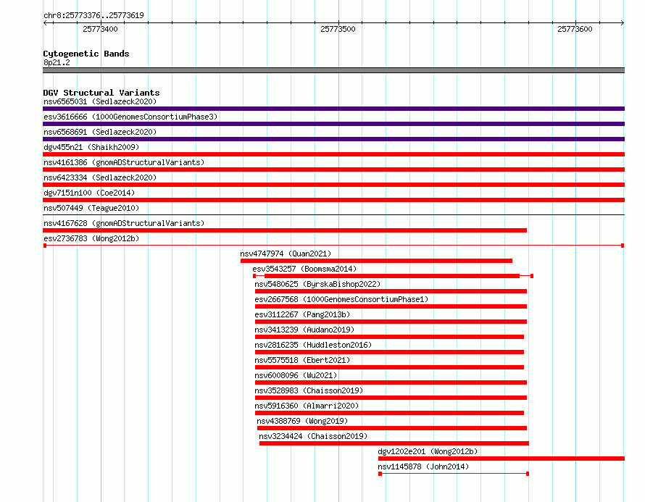Click the red bar under nsv3413239
The width and height of the screenshot is (645, 502).
pos(390,337)
